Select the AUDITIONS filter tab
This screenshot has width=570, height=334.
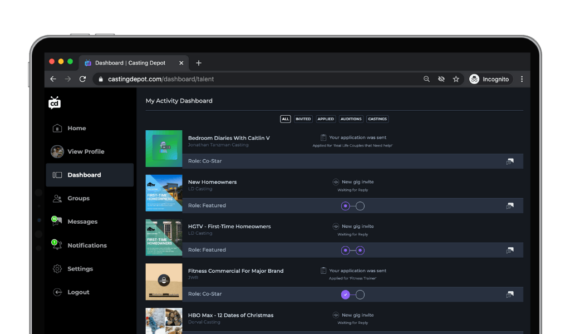pos(351,119)
